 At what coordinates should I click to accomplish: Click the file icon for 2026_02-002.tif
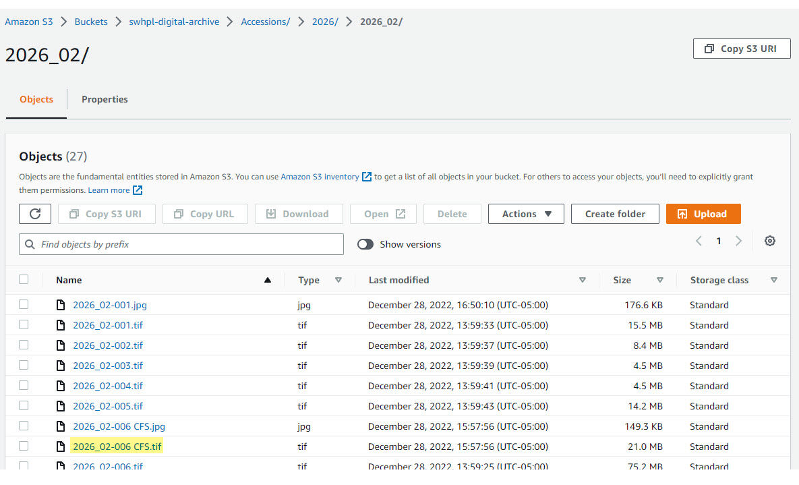(61, 345)
